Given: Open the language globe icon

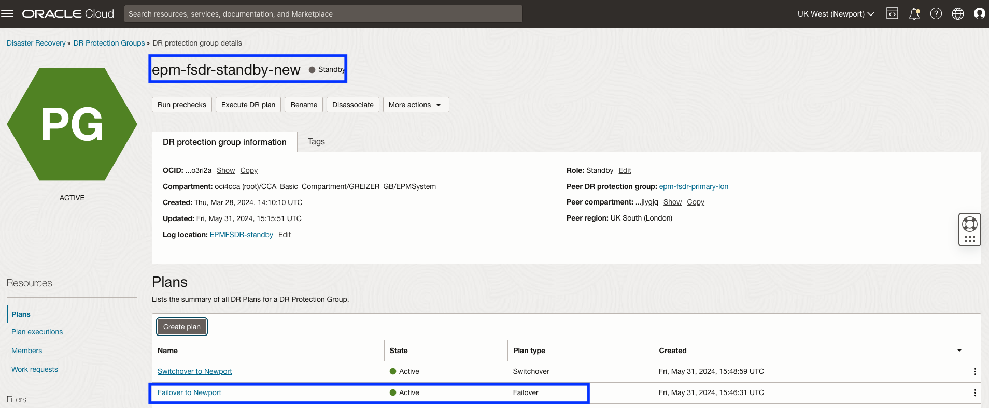Looking at the screenshot, I should 958,14.
